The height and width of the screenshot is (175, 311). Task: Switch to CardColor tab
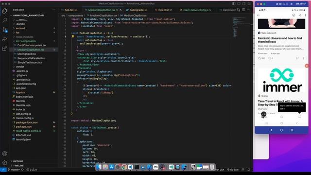click(227, 10)
